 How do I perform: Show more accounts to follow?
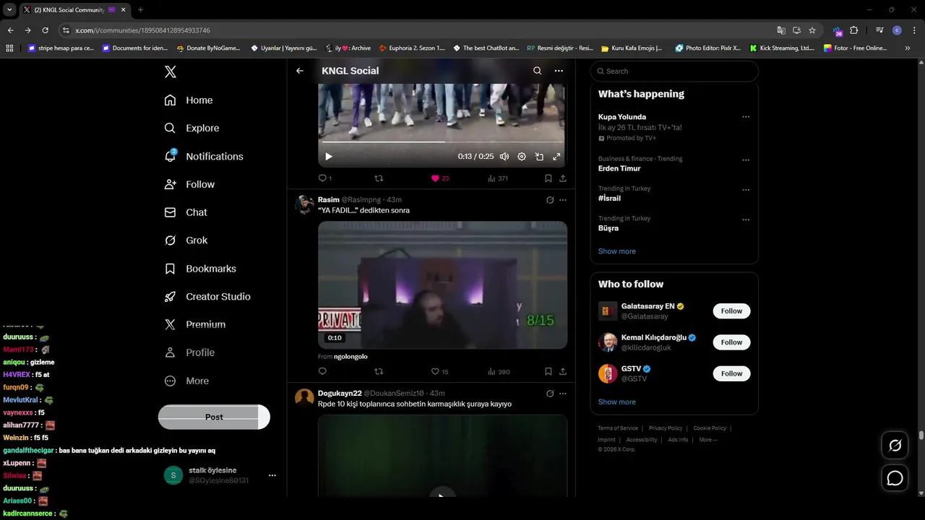(616, 402)
